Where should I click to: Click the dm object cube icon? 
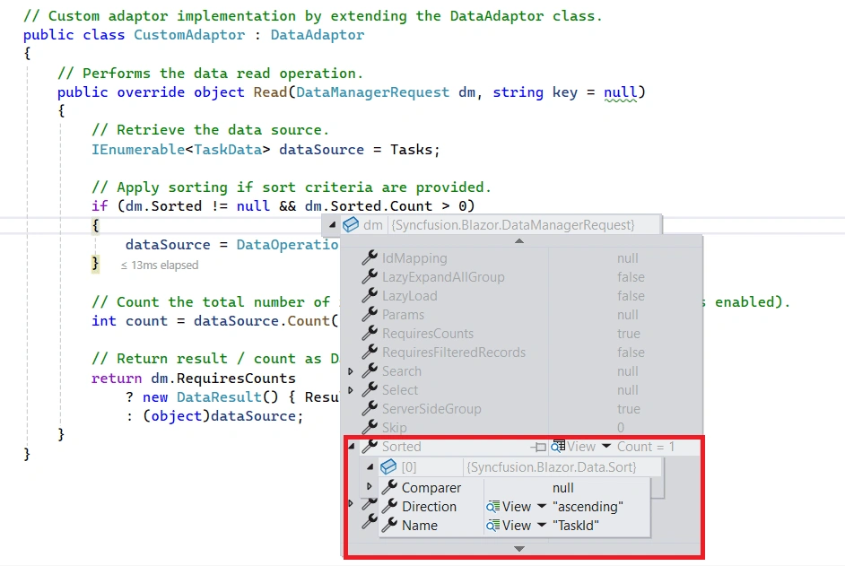pyautogui.click(x=350, y=225)
